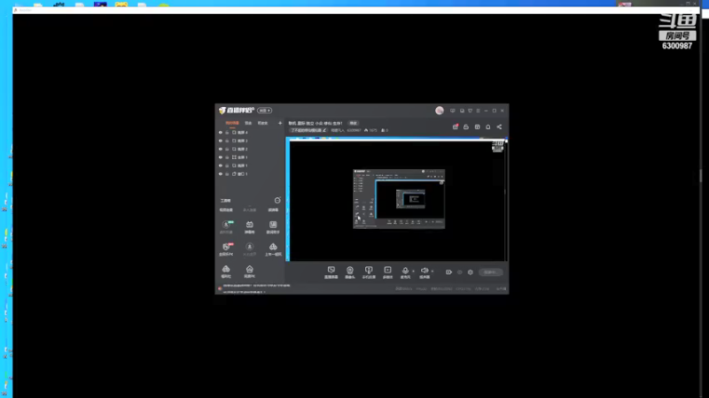The image size is (709, 398).
Task: Open the toolbox tool with the green badge
Action: point(226,227)
